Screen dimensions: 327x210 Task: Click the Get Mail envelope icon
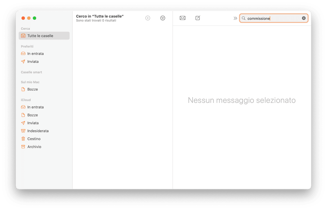click(183, 18)
